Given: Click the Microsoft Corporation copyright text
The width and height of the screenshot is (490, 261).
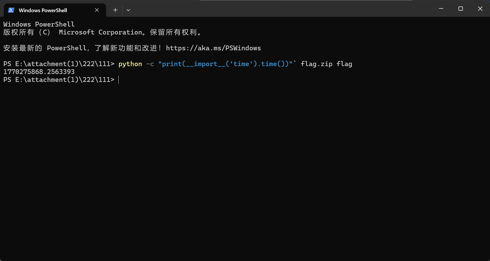Looking at the screenshot, I should [x=101, y=32].
